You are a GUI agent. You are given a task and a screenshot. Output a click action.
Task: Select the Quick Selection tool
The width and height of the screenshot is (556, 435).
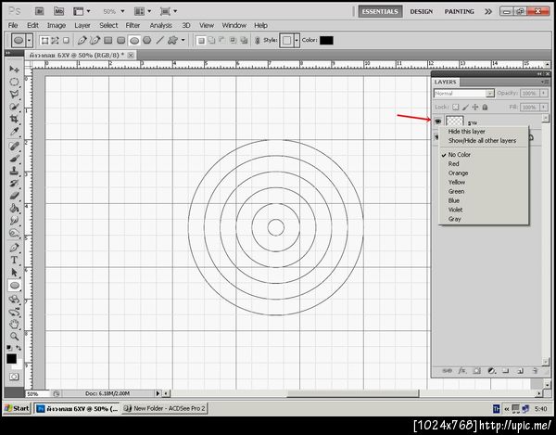coord(14,107)
